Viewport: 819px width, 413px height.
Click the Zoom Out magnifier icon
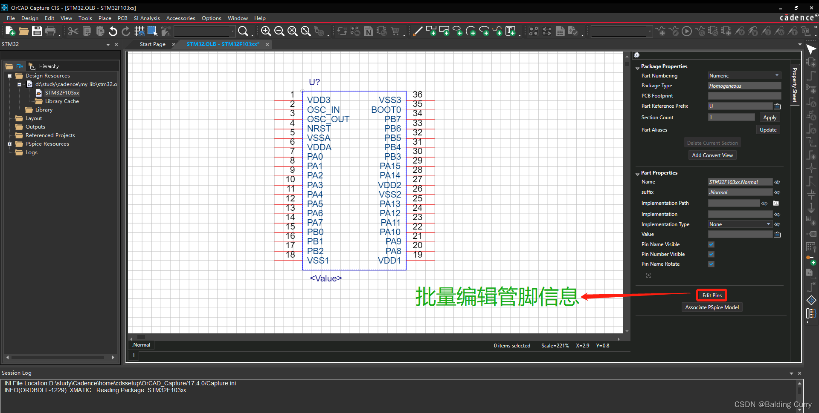pos(279,31)
